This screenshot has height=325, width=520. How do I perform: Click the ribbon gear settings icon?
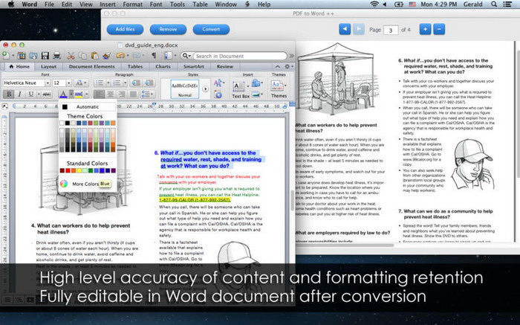[x=287, y=66]
